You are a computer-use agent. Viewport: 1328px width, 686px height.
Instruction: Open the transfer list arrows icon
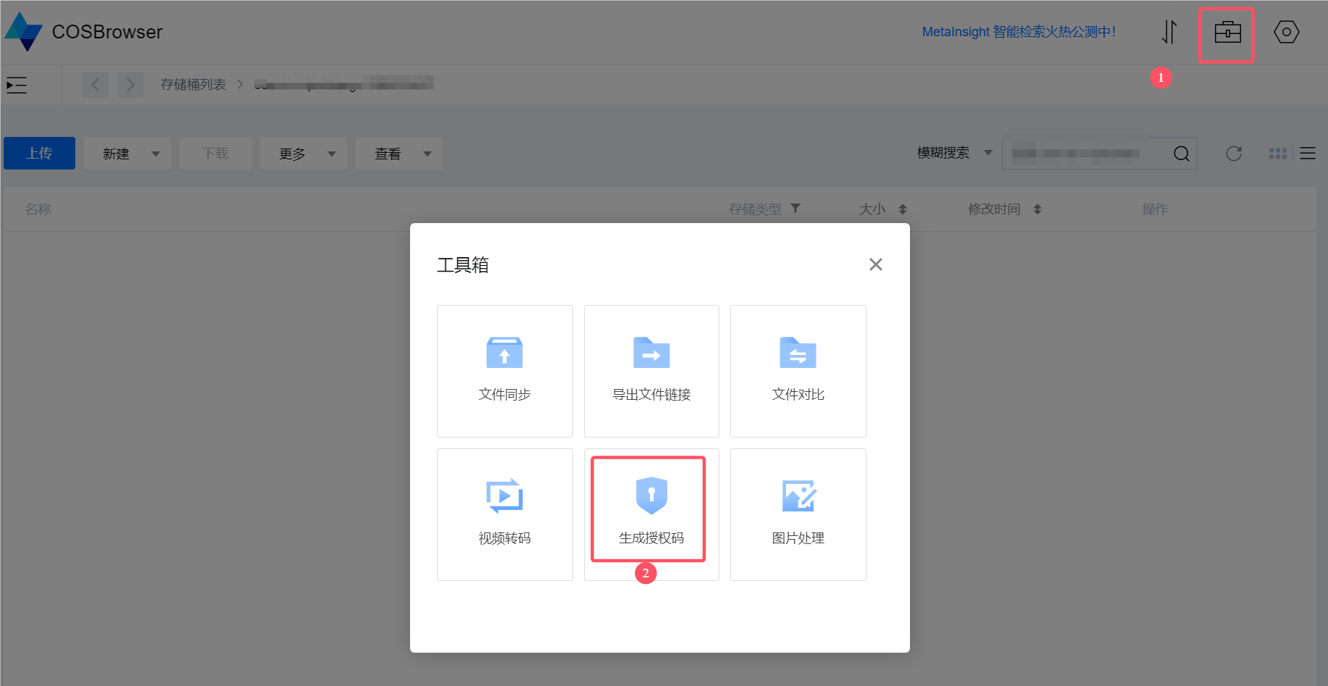[1169, 32]
